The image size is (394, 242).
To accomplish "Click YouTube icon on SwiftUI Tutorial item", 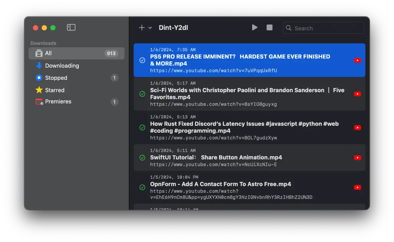I will tap(358, 158).
